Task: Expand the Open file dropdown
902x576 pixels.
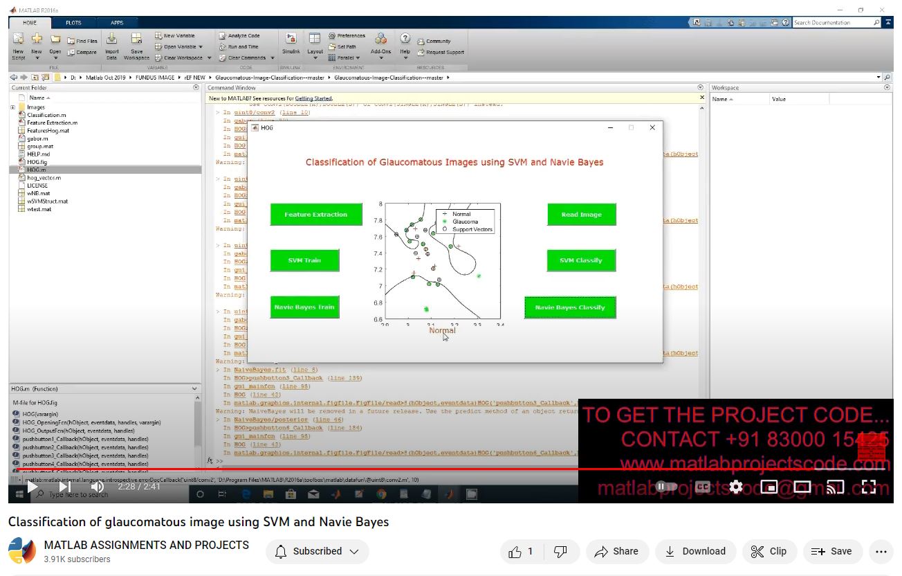Action: pyautogui.click(x=55, y=58)
